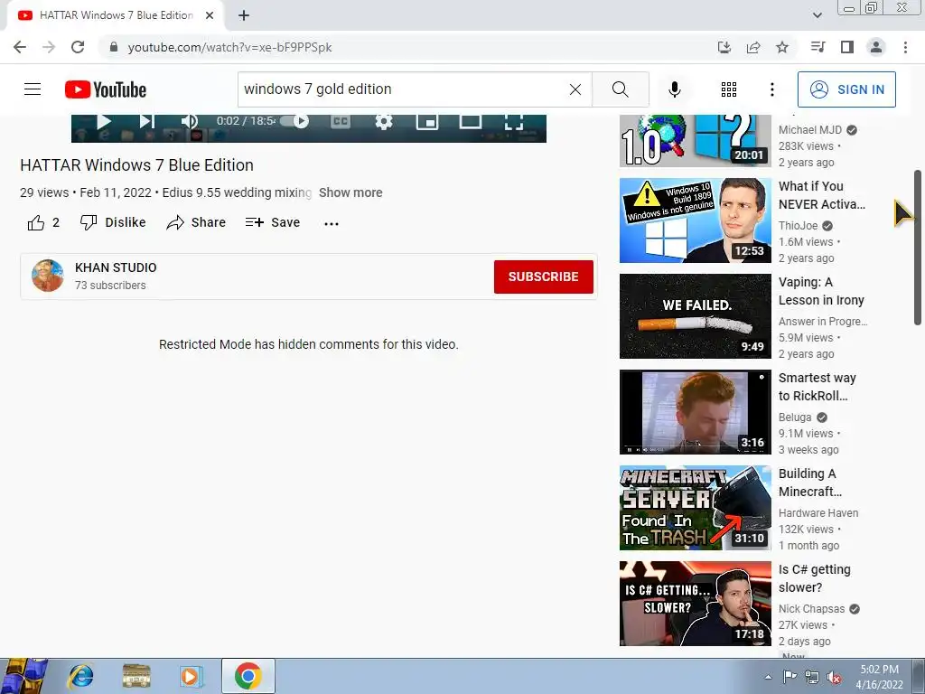The image size is (925, 694).
Task: Start voice search with microphone
Action: (x=674, y=89)
